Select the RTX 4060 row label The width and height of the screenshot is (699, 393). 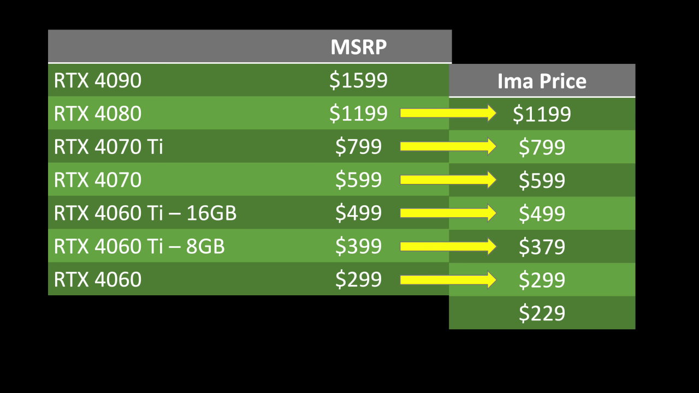tap(98, 279)
